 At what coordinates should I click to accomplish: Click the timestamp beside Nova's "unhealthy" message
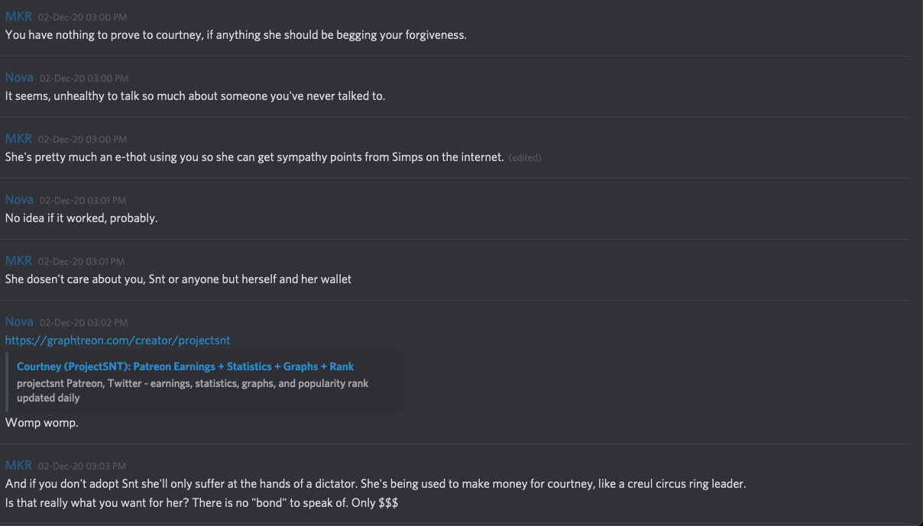click(83, 79)
